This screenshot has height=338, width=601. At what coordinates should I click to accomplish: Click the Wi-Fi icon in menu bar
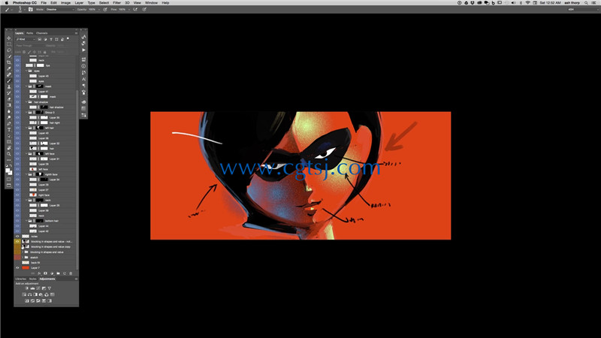pyautogui.click(x=528, y=3)
